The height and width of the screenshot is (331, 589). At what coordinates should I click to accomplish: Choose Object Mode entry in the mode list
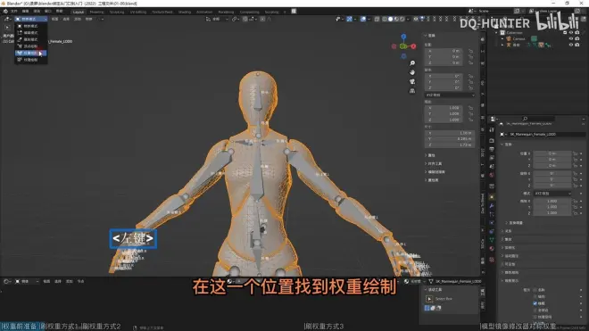point(31,26)
